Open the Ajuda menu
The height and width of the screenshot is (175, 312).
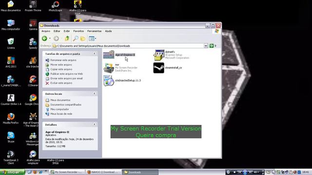click(108, 31)
